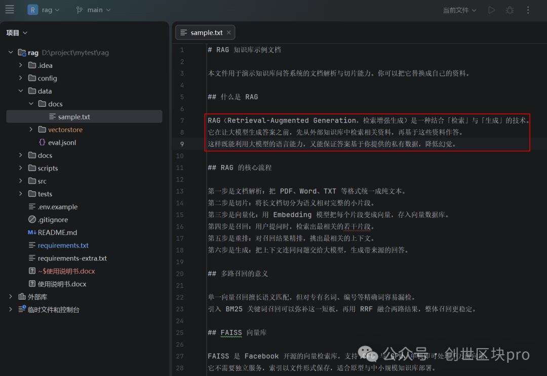Click the line starting '第一步是文档解析'

[306, 191]
